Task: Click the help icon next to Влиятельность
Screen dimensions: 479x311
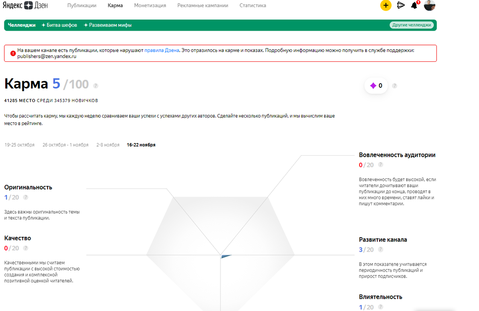Action: pyautogui.click(x=380, y=307)
